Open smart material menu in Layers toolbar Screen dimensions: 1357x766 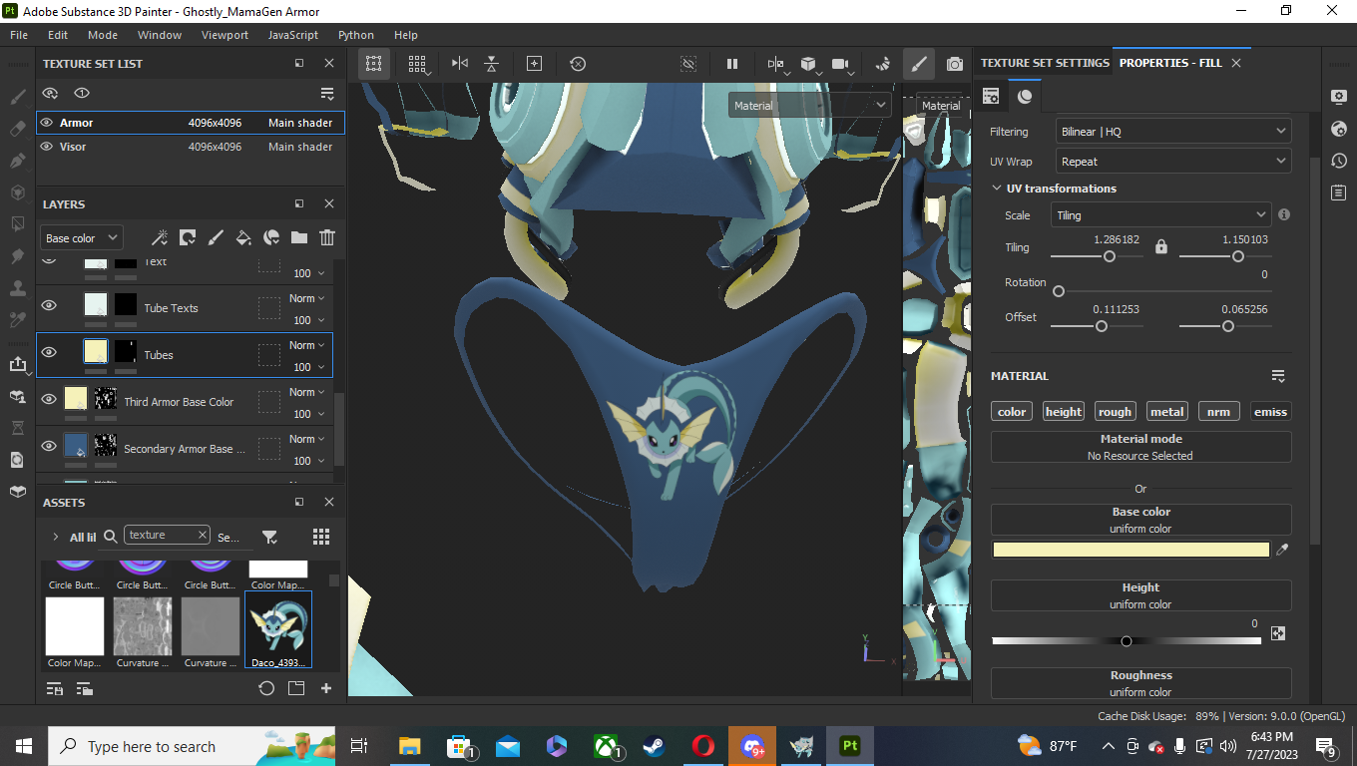coord(271,237)
